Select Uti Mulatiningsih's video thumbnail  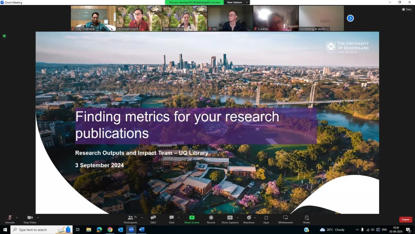(139, 18)
